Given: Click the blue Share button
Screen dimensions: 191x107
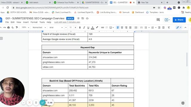Looking at the screenshot, I should tap(179, 20).
